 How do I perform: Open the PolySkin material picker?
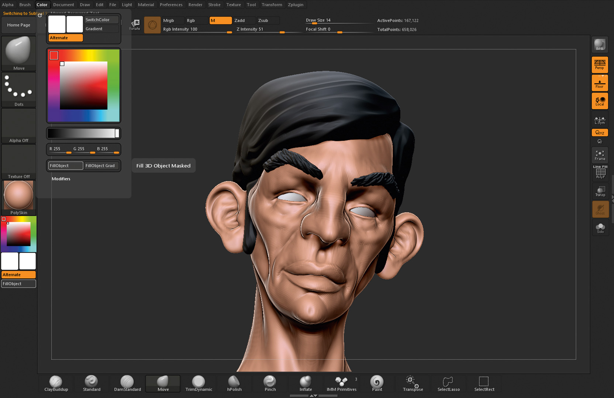[18, 197]
